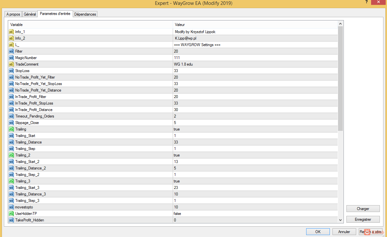Open the Dépendances tab
Screen dimensions: 387x237
[85, 14]
